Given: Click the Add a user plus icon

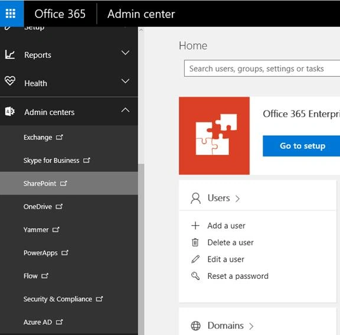Looking at the screenshot, I should 195,226.
